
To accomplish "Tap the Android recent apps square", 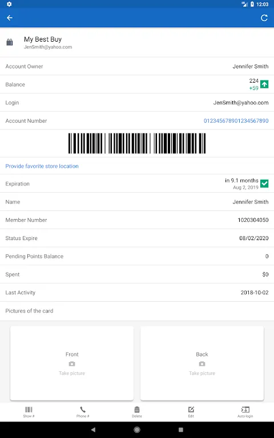I will coord(181,429).
